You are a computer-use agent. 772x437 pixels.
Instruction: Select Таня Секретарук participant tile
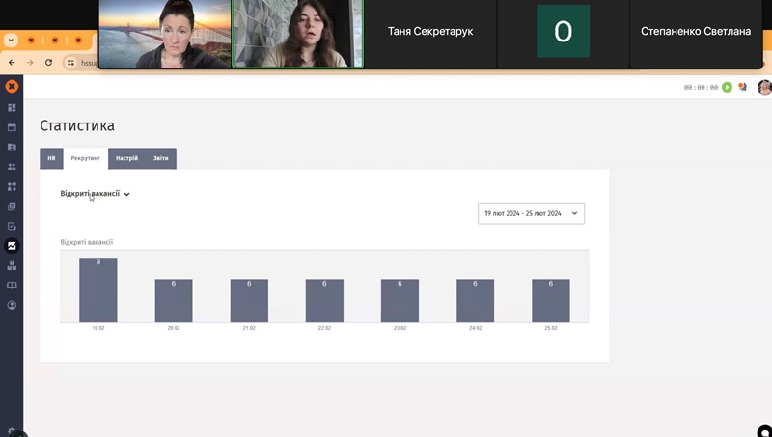click(x=430, y=34)
